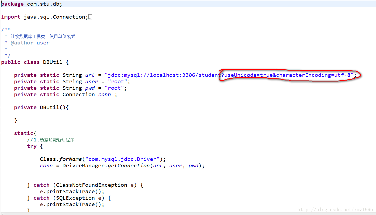This screenshot has height=215, width=376.
Task: Click the 'package' keyword on first line
Action: pyautogui.click(x=12, y=4)
